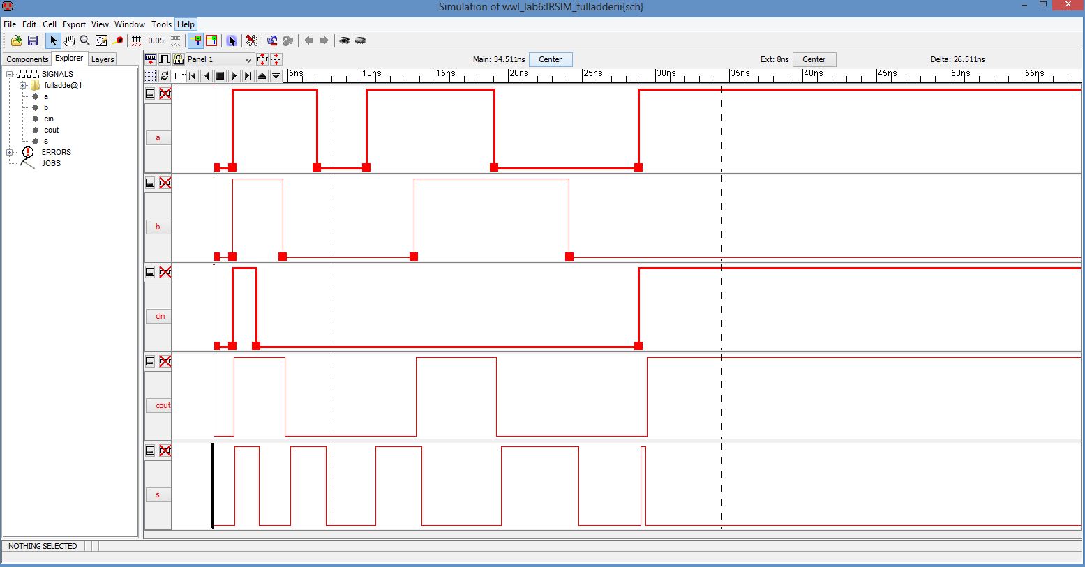Switch to the Layers tab
Viewport: 1085px width, 567px height.
point(103,59)
